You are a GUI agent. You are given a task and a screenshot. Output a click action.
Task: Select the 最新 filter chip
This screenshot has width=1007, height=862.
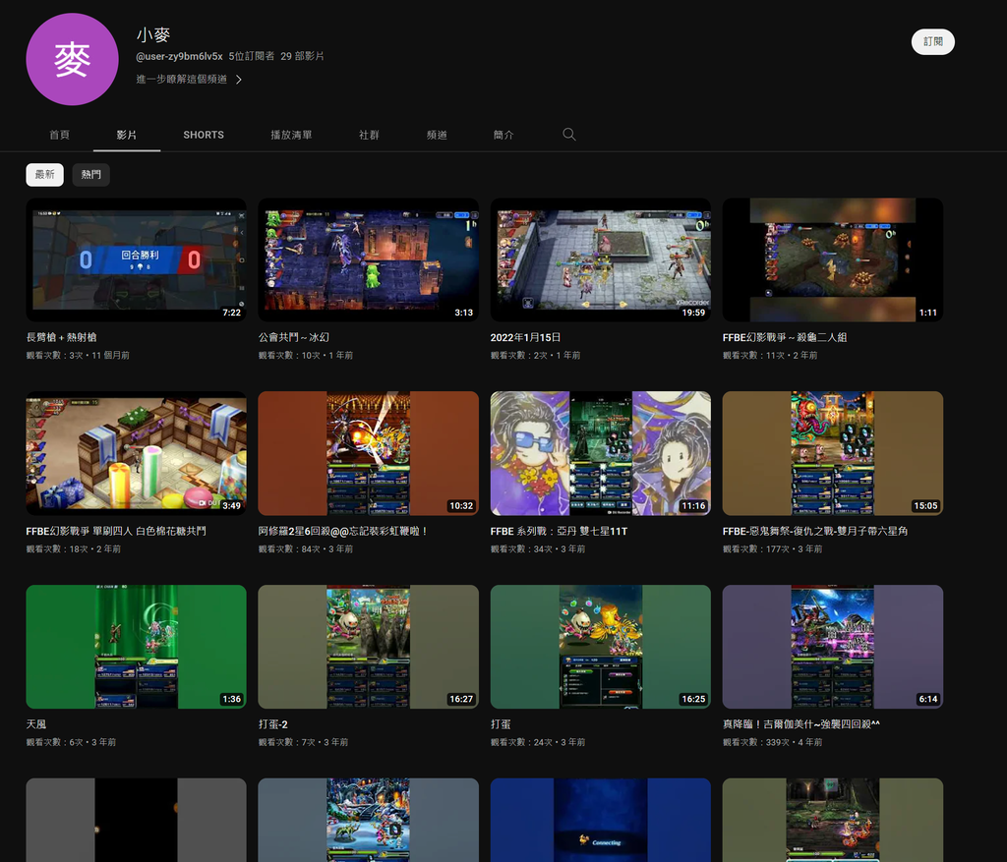(45, 175)
